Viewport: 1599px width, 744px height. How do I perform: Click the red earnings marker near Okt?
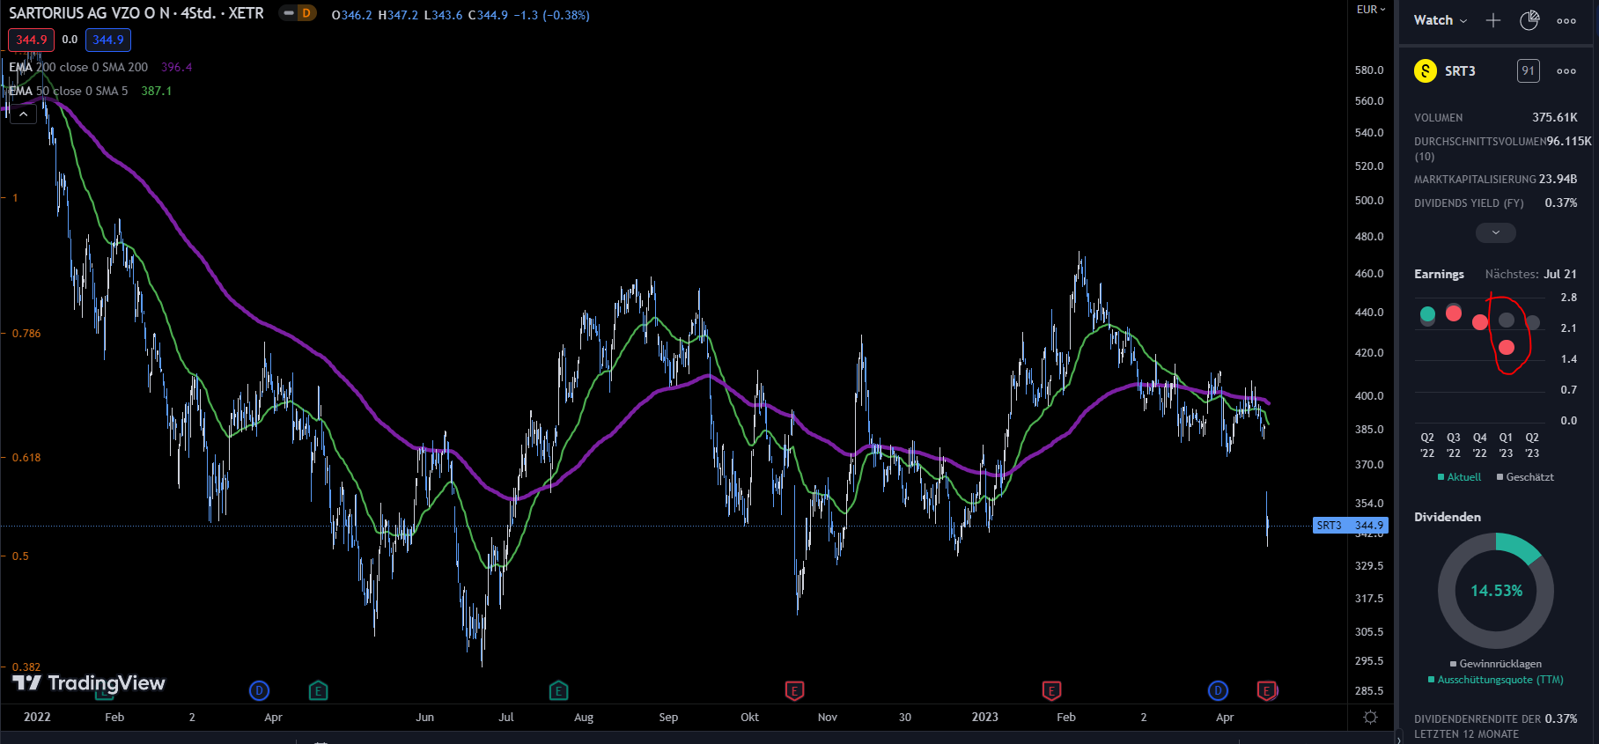pos(794,691)
